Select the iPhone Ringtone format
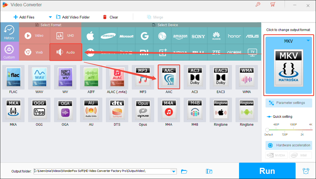 pos(220,110)
